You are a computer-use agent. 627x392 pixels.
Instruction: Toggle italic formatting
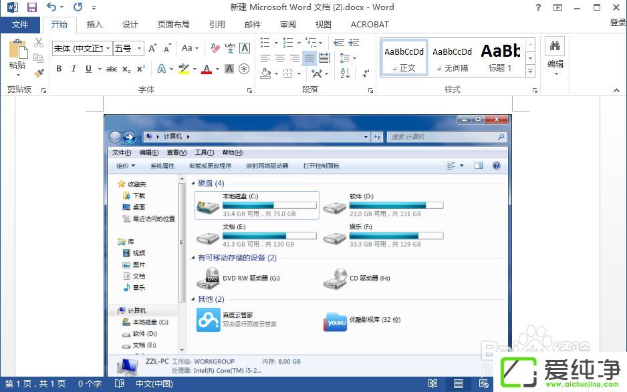74,69
